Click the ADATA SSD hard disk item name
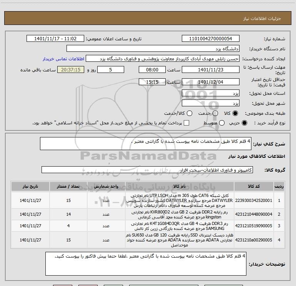 click(x=180, y=240)
